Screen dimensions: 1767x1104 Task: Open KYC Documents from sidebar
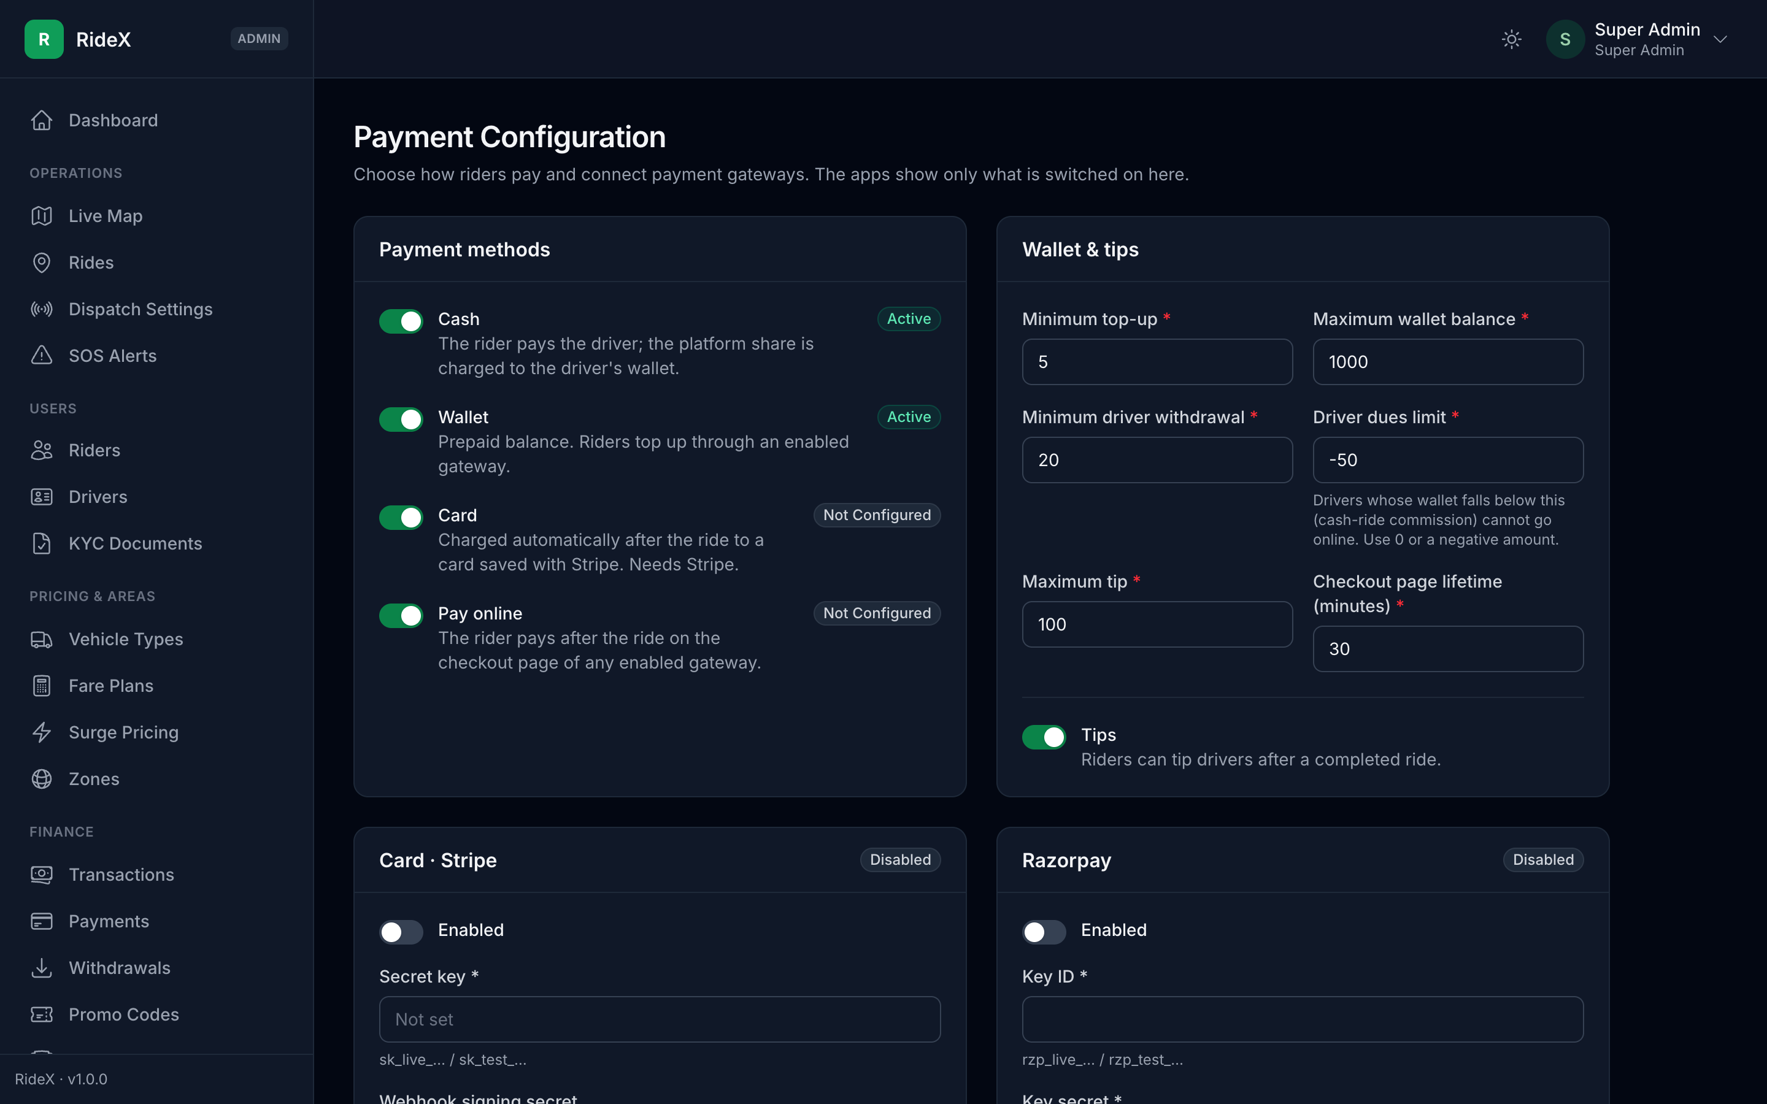(x=157, y=544)
